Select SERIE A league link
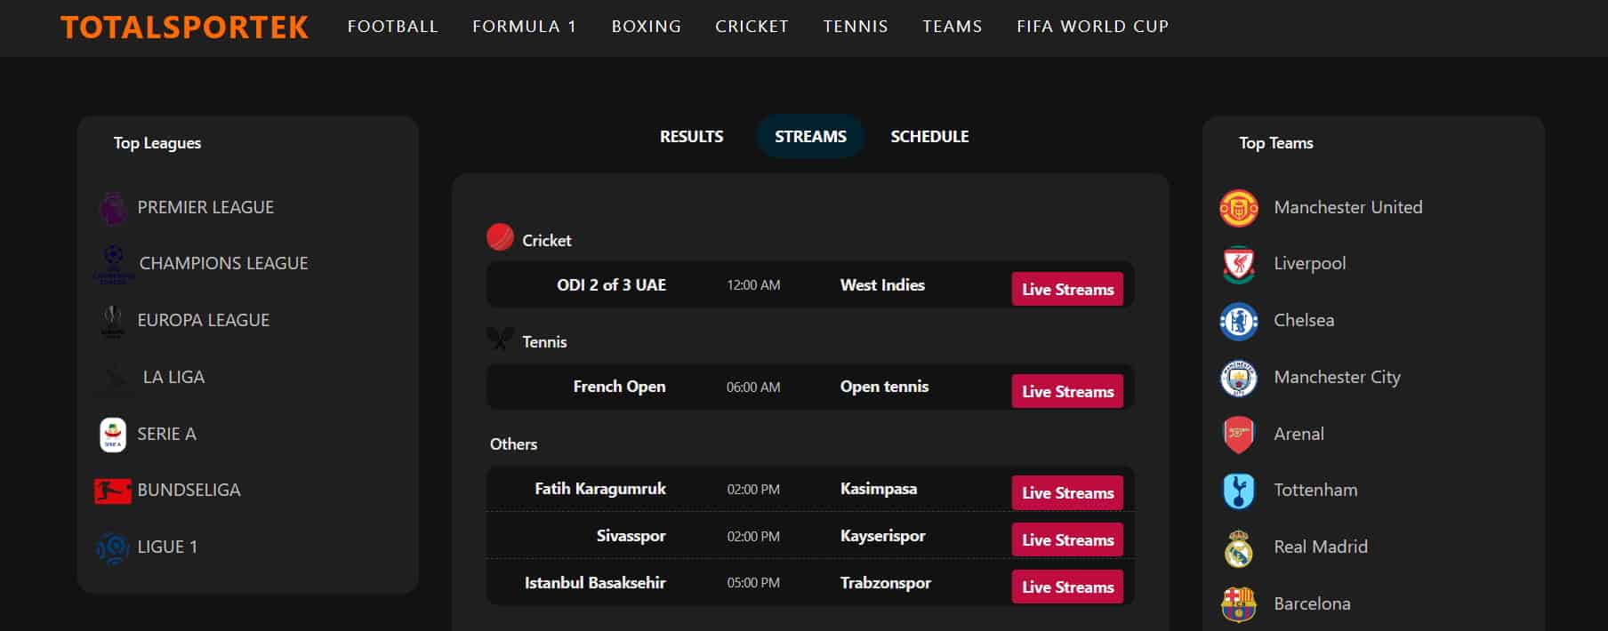Screen dimensions: 1608x631 (x=166, y=435)
